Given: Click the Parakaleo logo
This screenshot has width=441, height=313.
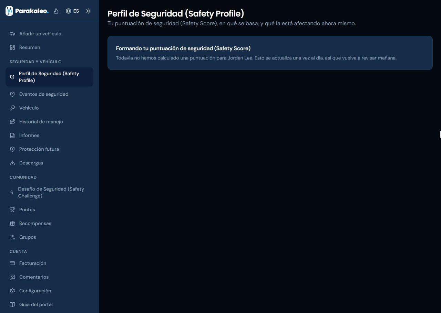Looking at the screenshot, I should 27,11.
